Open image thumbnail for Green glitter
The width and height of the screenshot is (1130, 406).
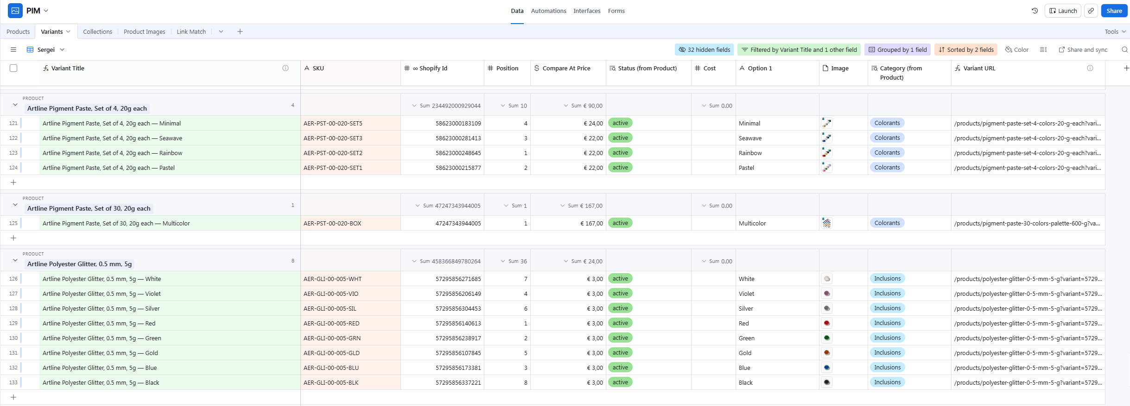coord(826,338)
